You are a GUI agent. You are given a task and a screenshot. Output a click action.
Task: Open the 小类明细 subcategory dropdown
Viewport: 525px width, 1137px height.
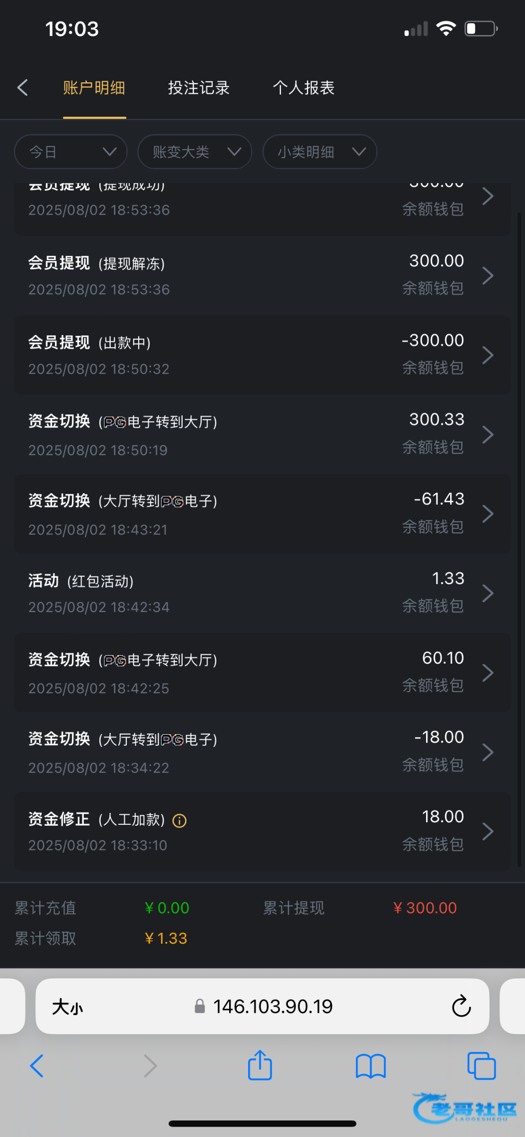320,152
